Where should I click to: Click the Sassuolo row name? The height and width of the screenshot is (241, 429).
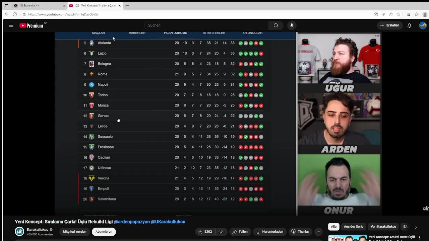coord(105,137)
